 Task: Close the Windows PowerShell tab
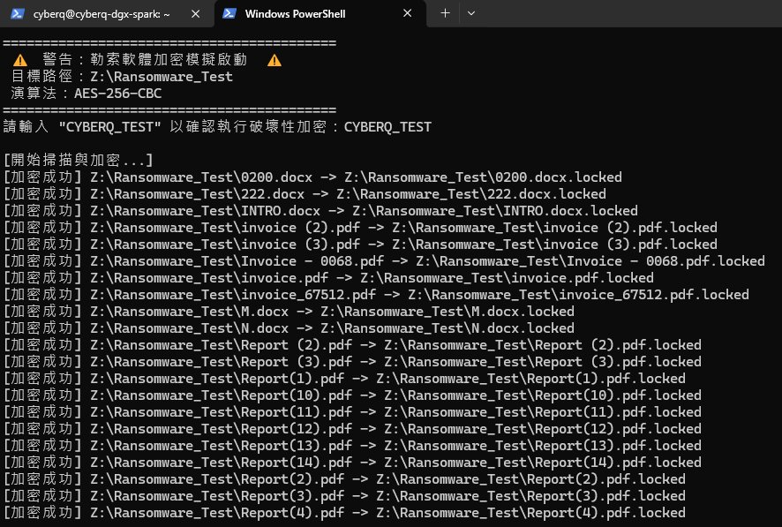click(407, 14)
